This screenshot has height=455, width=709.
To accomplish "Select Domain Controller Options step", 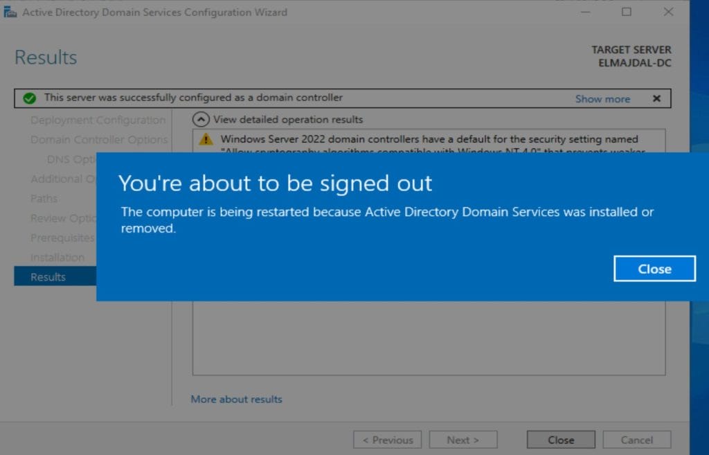I will (x=99, y=139).
